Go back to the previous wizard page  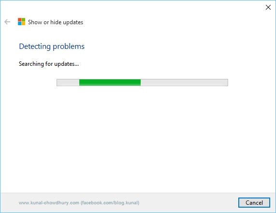(7, 22)
